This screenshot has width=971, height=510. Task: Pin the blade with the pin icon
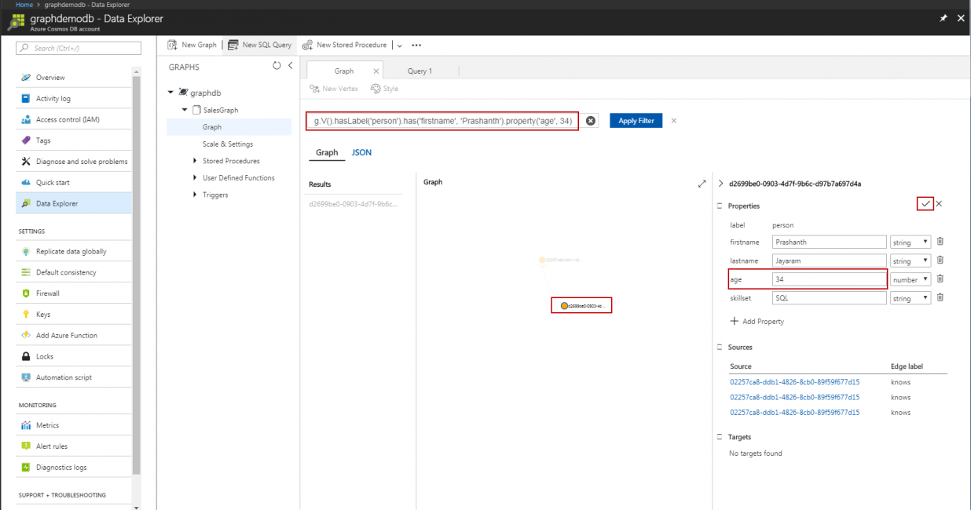point(944,18)
